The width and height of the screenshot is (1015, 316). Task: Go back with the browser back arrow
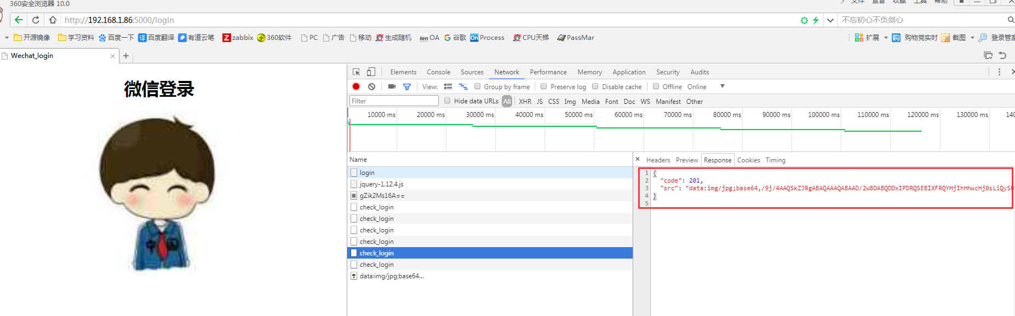point(19,20)
